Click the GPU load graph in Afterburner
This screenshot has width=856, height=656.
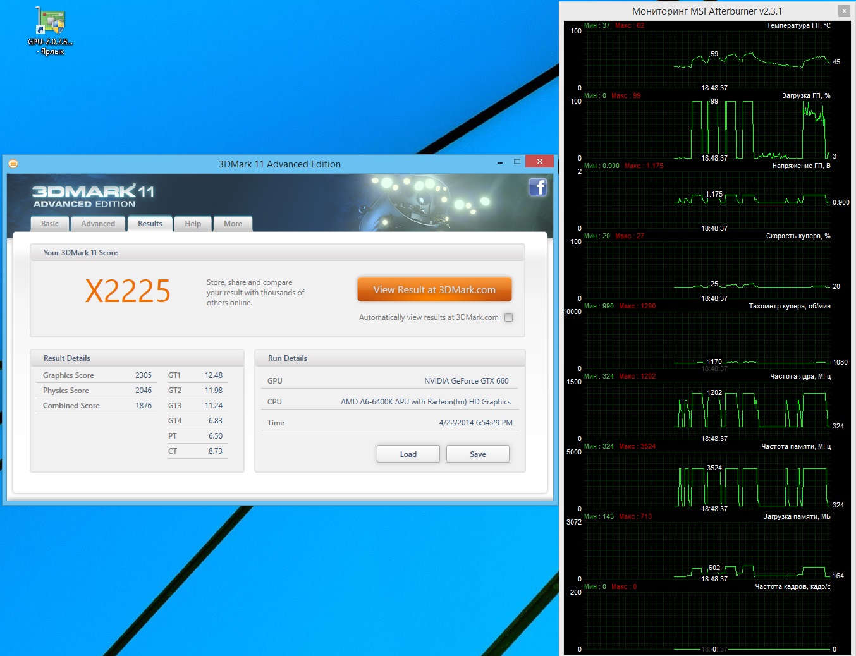click(707, 130)
